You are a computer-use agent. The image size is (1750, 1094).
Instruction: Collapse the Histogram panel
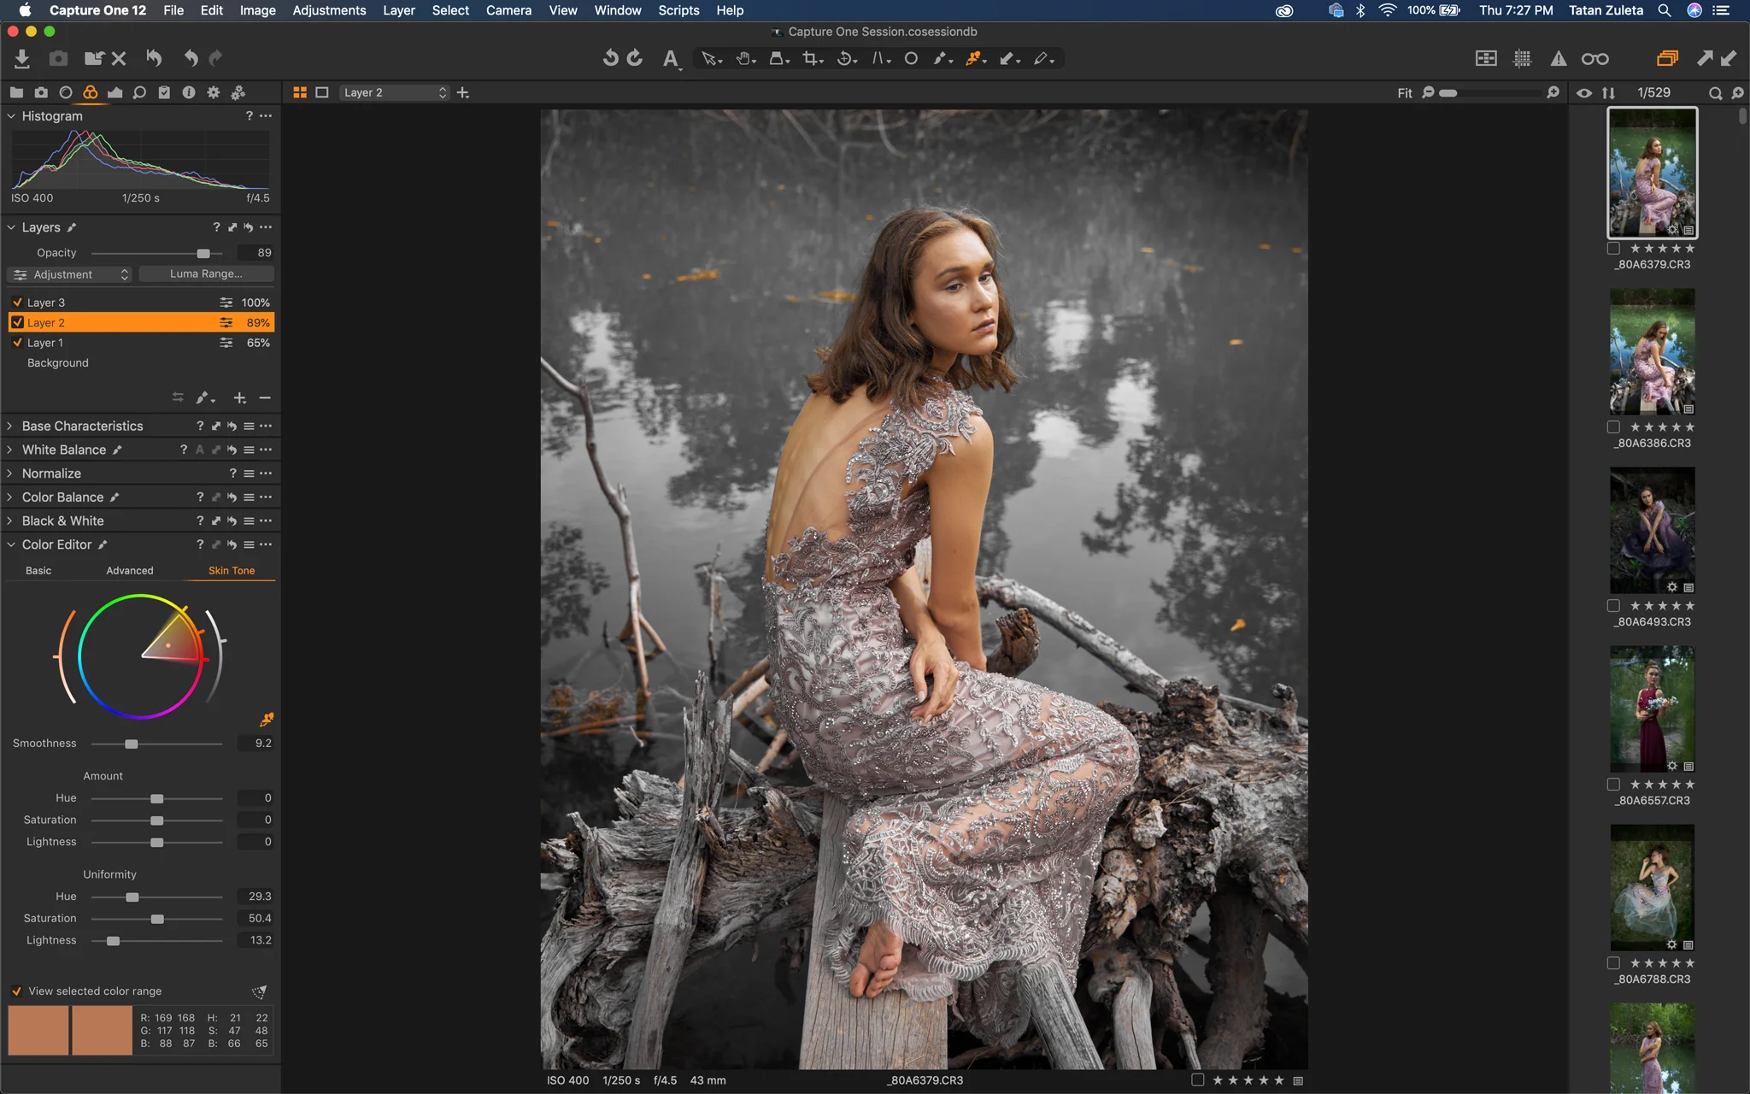11,116
